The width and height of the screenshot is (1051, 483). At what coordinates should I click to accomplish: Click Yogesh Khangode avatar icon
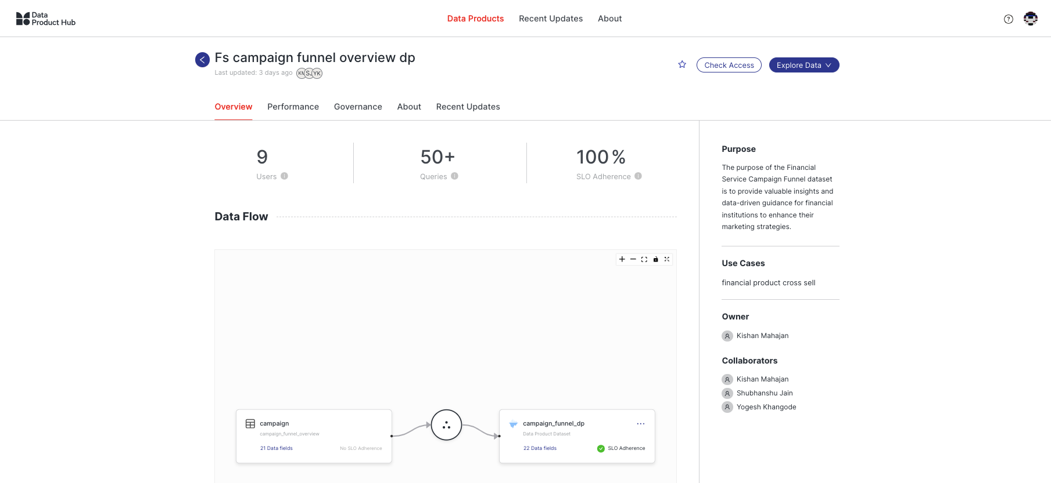727,407
